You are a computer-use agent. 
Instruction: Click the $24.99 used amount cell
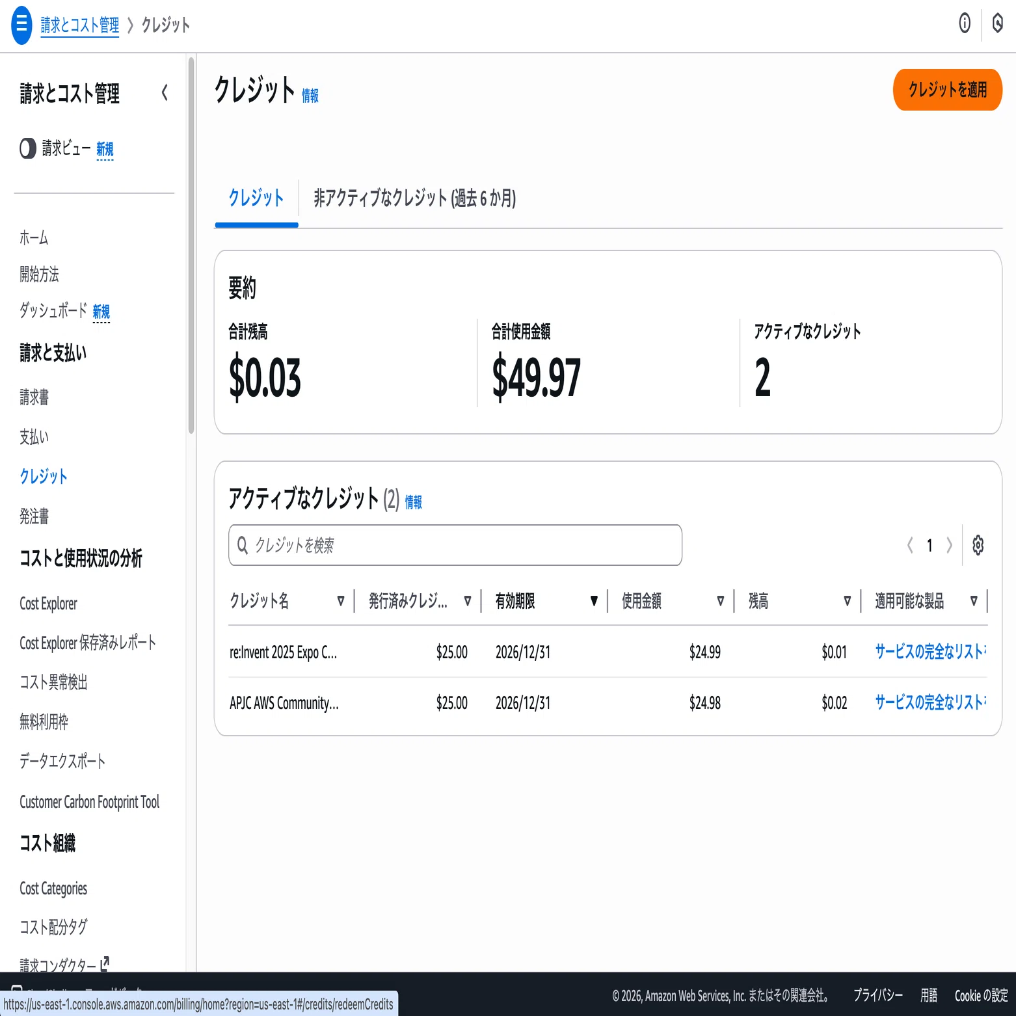tap(705, 652)
